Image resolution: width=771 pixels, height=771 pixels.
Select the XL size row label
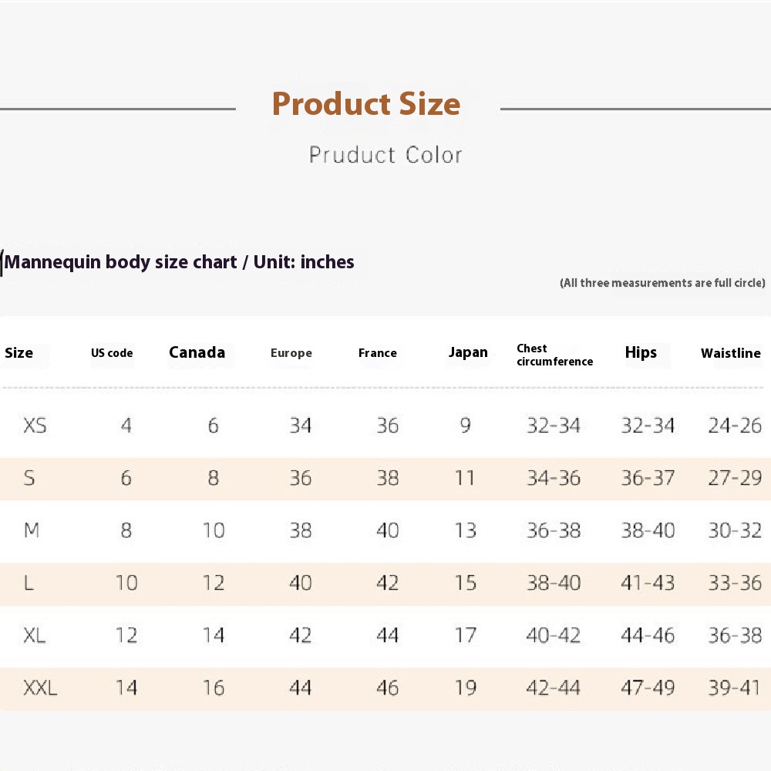[x=35, y=635]
